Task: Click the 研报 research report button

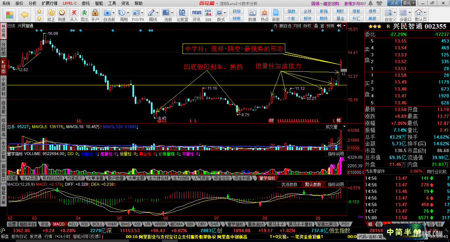Action: coord(237,11)
